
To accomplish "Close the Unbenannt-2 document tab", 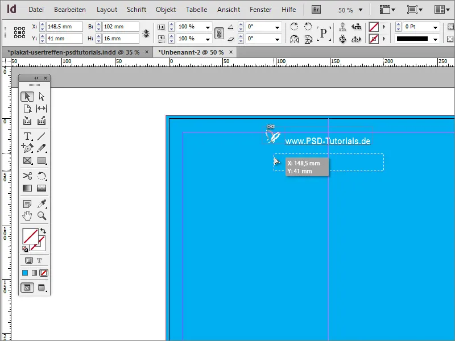I will [231, 52].
